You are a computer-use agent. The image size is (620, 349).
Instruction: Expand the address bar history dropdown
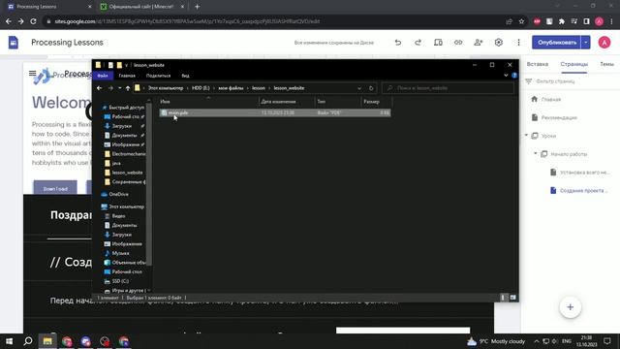[359, 88]
